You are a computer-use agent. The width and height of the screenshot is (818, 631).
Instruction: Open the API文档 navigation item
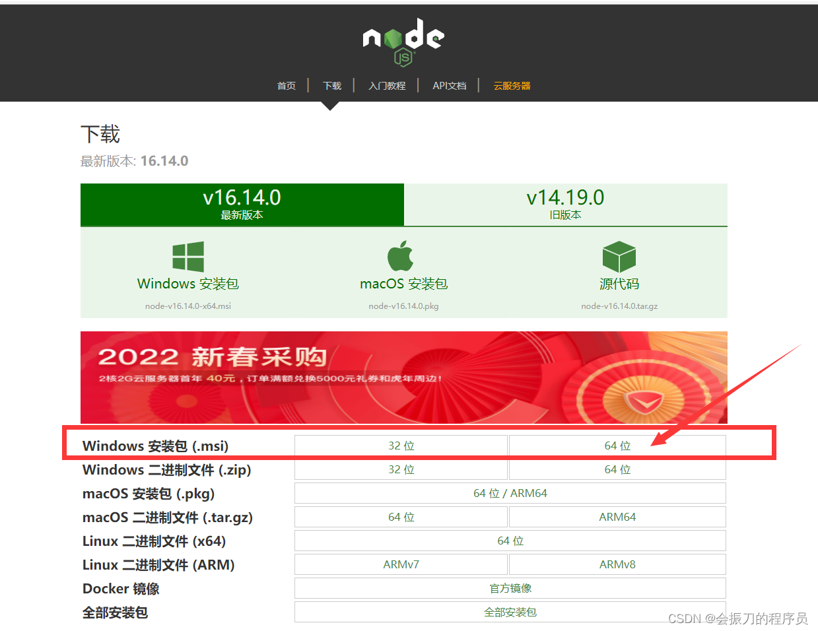point(450,86)
